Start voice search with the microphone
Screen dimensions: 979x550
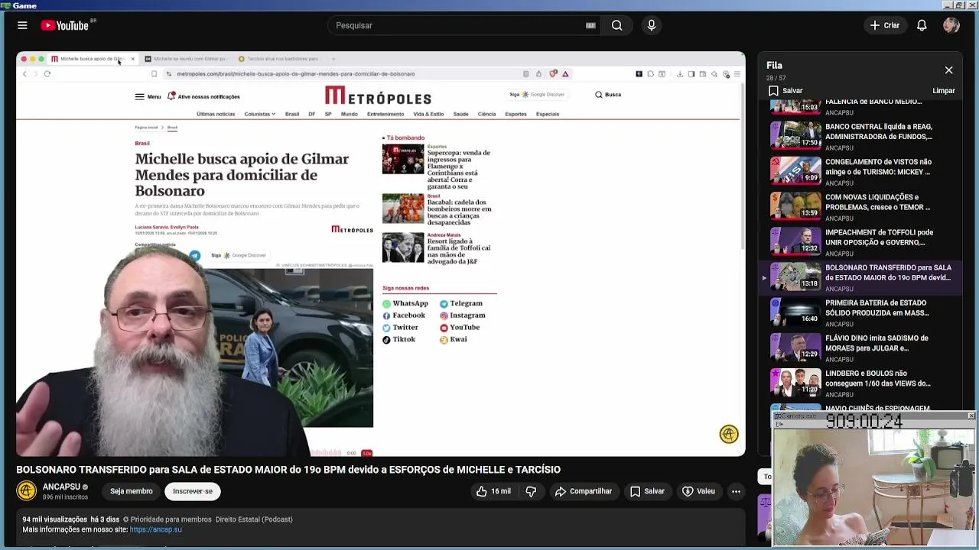click(x=652, y=25)
